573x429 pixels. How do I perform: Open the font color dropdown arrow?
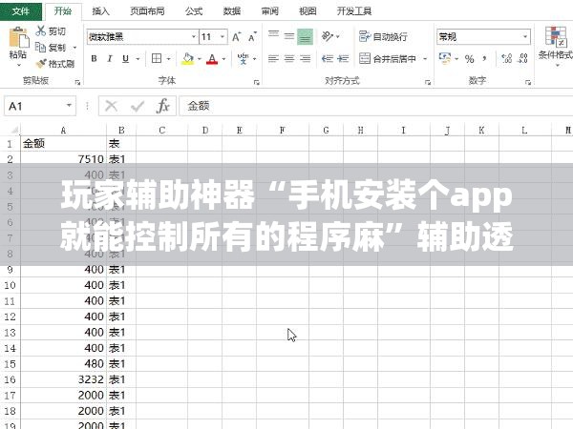click(x=223, y=58)
